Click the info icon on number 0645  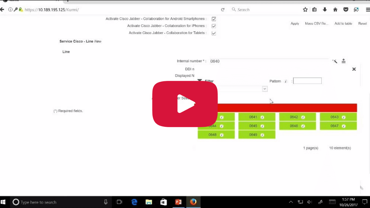tap(262, 126)
